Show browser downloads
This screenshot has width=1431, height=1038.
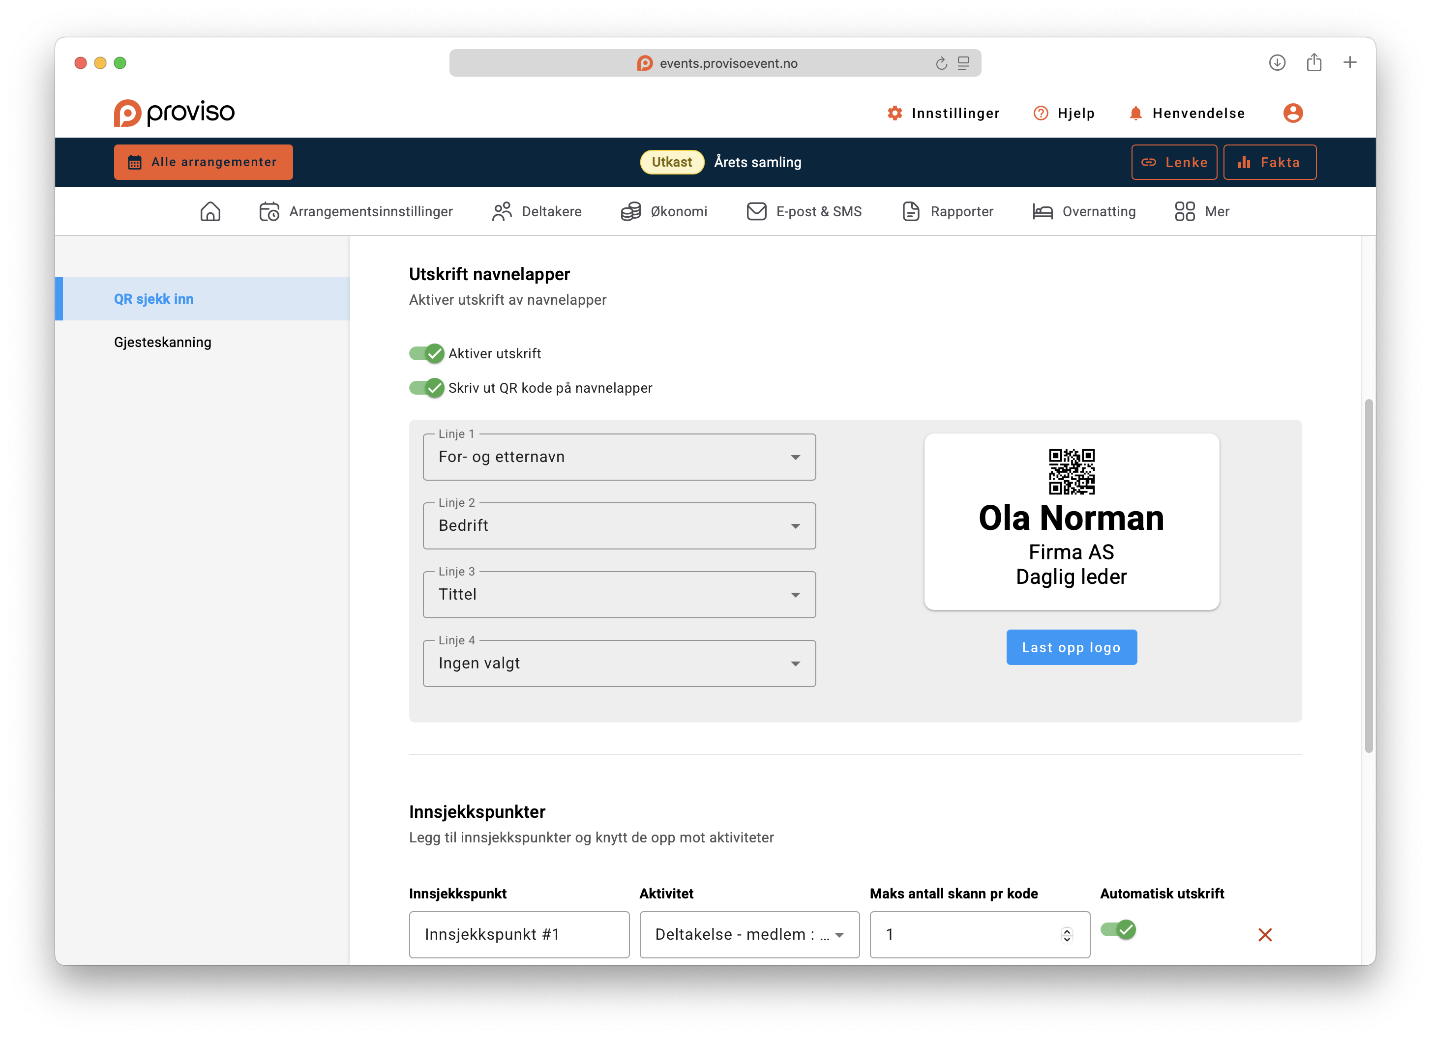point(1277,62)
